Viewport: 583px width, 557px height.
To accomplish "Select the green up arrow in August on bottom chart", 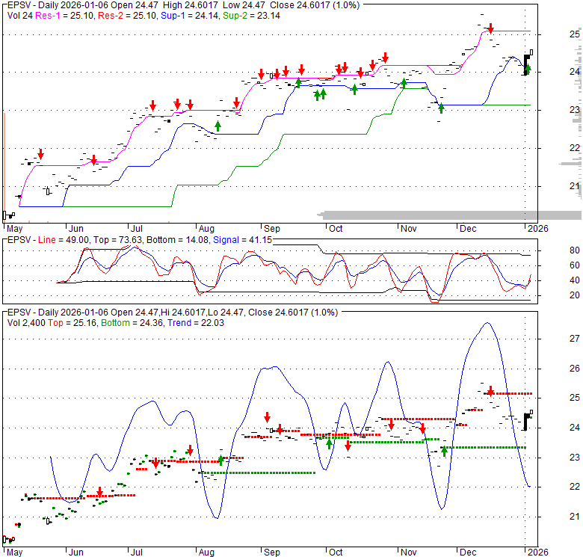I will pos(221,461).
